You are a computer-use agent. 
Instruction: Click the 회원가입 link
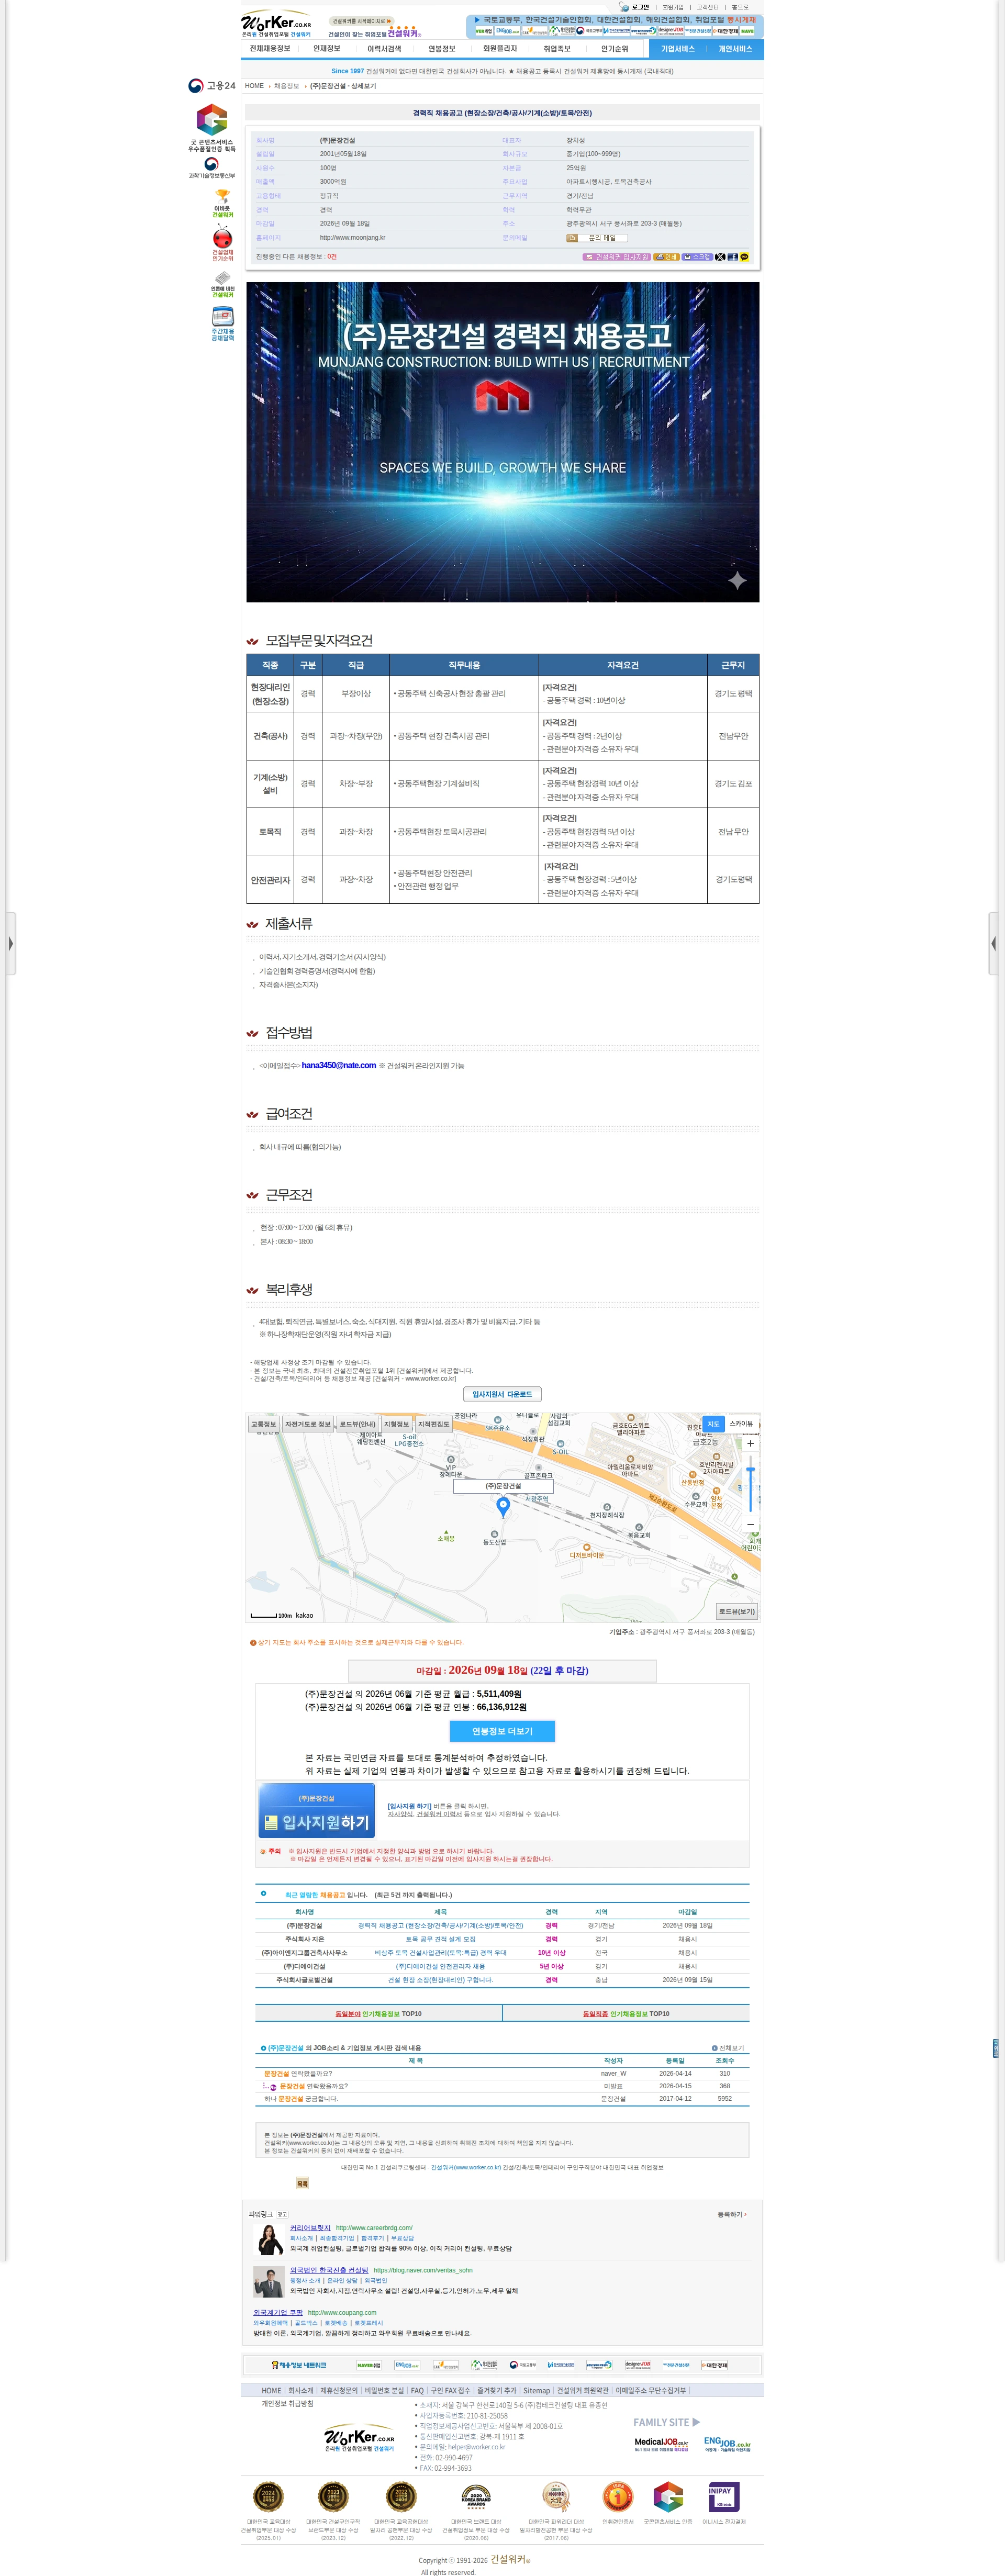click(673, 7)
